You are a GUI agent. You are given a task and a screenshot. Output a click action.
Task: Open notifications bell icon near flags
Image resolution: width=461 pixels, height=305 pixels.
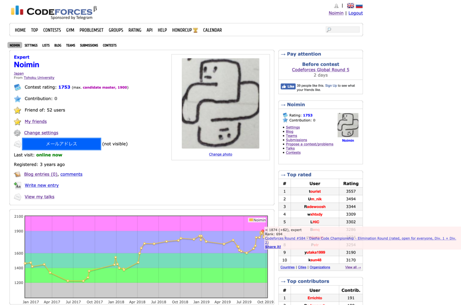point(337,6)
